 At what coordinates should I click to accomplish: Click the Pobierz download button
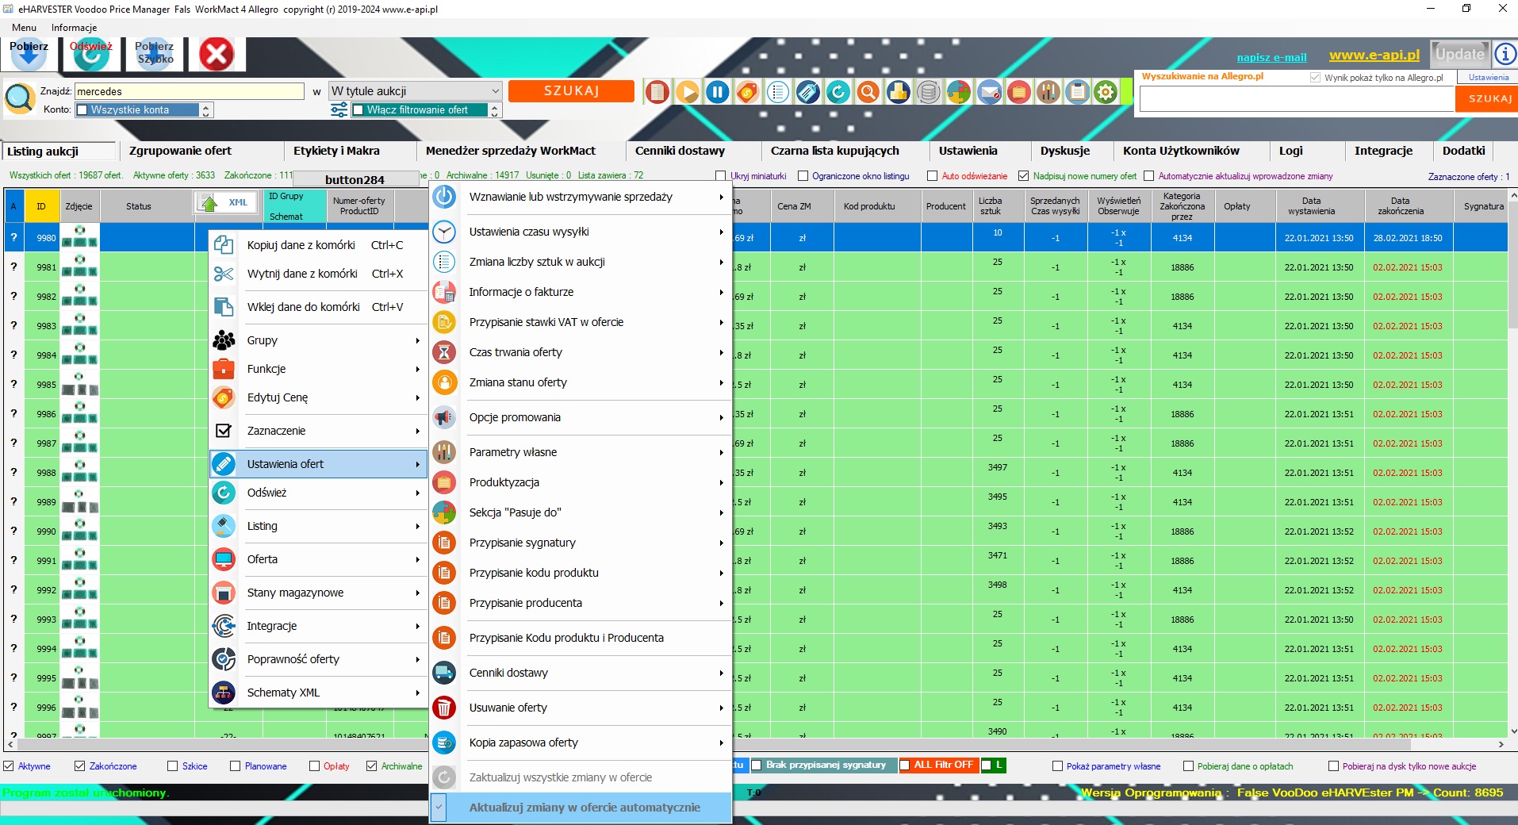[x=29, y=54]
